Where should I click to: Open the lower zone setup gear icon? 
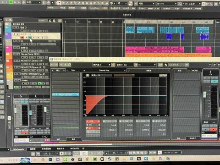[x=83, y=148]
